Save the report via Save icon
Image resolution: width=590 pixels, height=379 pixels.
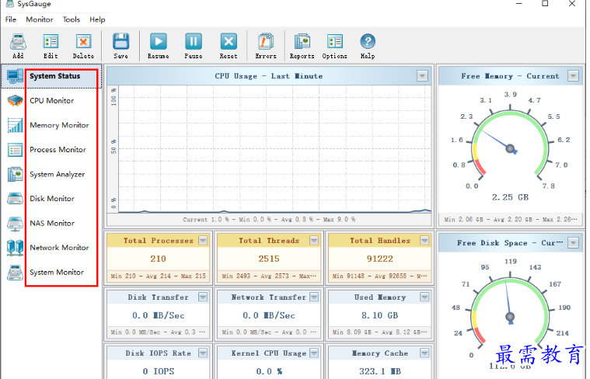120,42
